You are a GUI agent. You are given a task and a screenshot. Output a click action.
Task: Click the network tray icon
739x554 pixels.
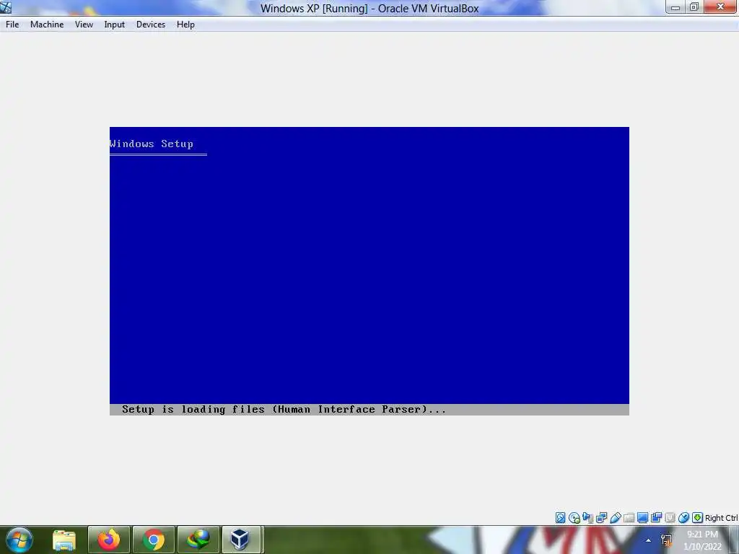[x=666, y=540]
